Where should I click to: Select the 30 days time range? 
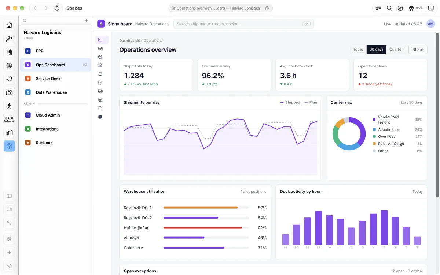pyautogui.click(x=376, y=49)
